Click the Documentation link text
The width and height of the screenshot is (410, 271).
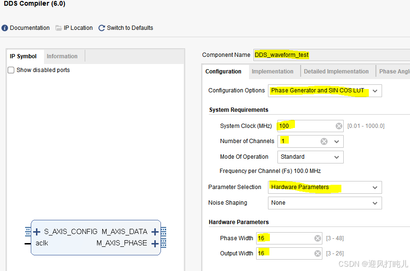(x=30, y=28)
